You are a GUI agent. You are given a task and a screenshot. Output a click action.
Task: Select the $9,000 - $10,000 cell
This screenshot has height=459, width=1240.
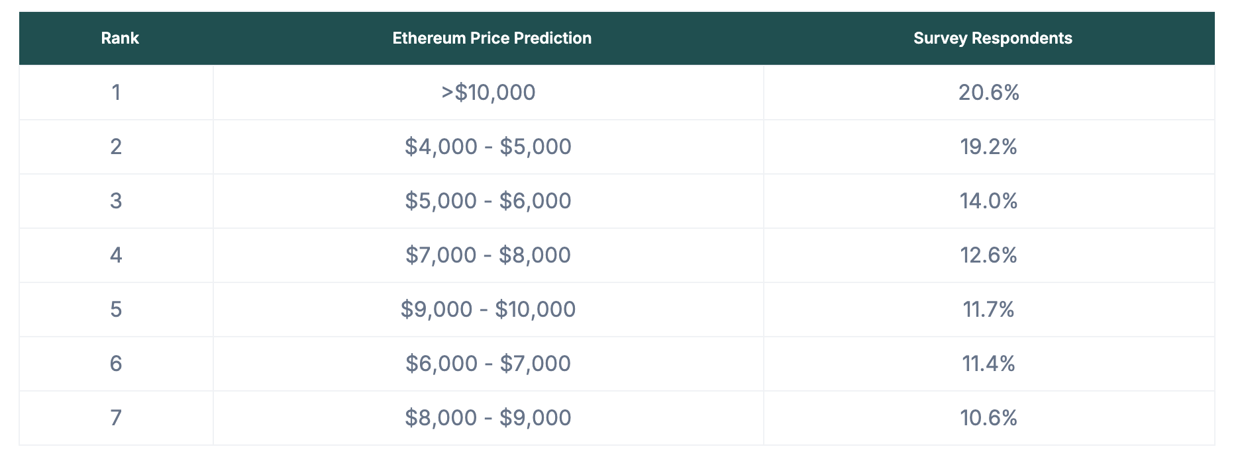coord(488,310)
